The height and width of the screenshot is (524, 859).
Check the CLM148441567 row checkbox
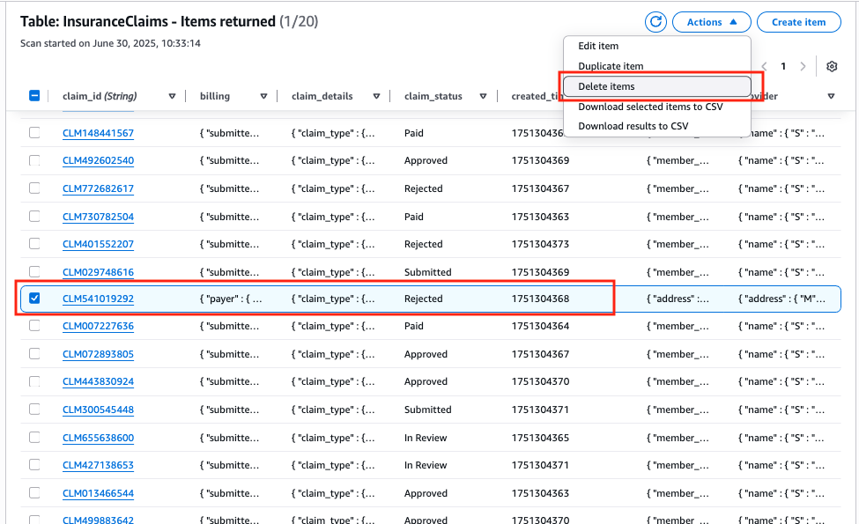(x=34, y=133)
